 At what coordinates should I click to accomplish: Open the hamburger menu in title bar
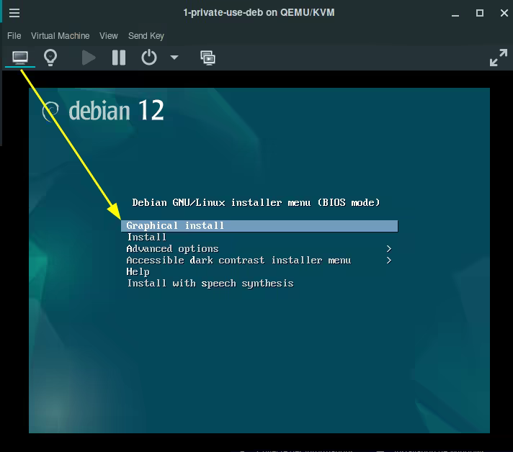[14, 13]
